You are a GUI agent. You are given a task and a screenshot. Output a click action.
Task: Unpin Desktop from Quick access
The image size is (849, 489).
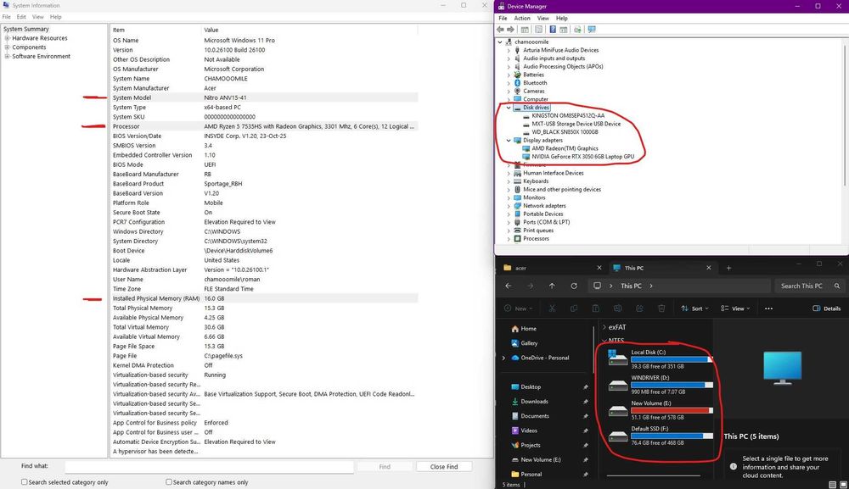click(x=585, y=386)
